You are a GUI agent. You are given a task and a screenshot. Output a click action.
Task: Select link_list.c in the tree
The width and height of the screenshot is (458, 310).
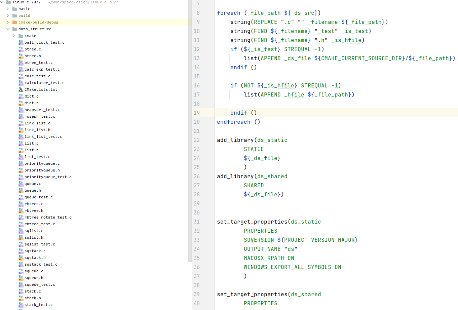point(37,123)
